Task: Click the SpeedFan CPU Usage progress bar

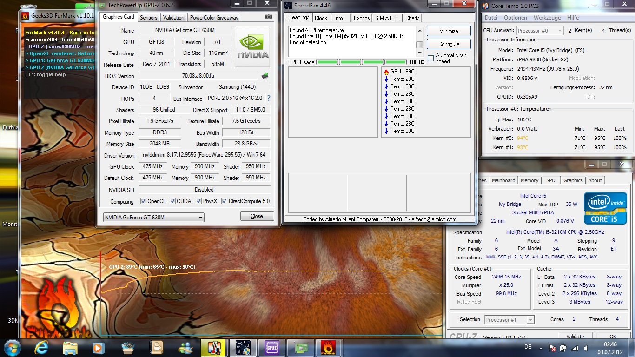Action: click(x=362, y=62)
